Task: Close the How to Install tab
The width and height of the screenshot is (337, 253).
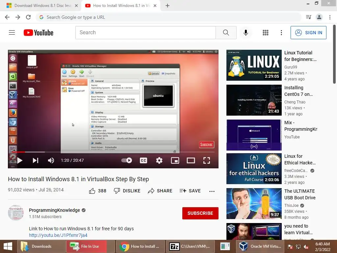Action: click(155, 6)
